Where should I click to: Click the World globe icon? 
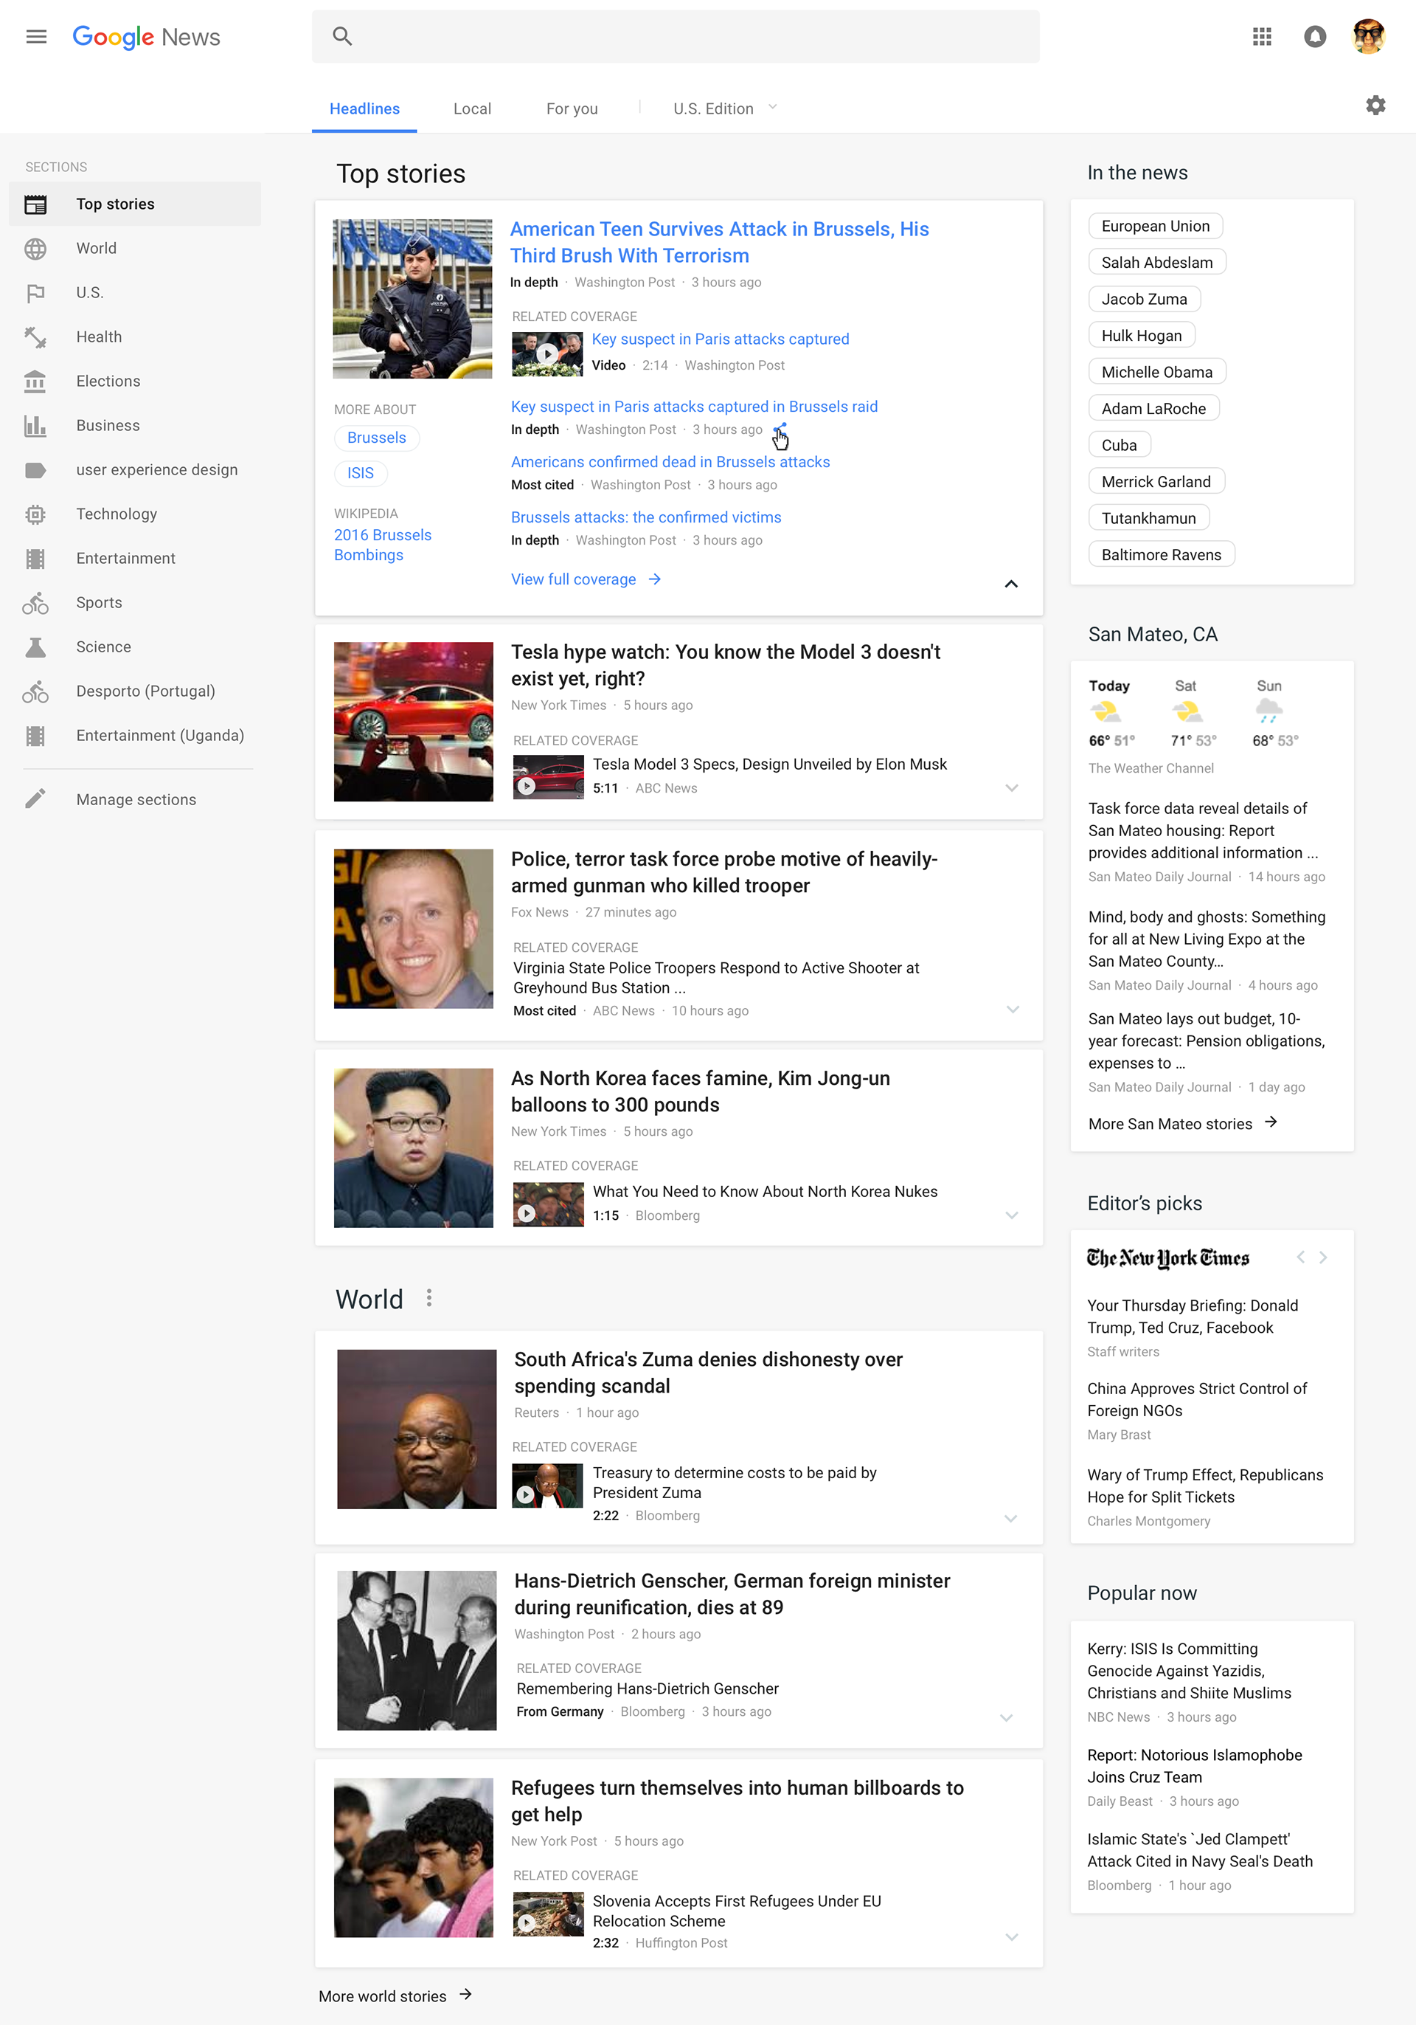click(x=35, y=249)
